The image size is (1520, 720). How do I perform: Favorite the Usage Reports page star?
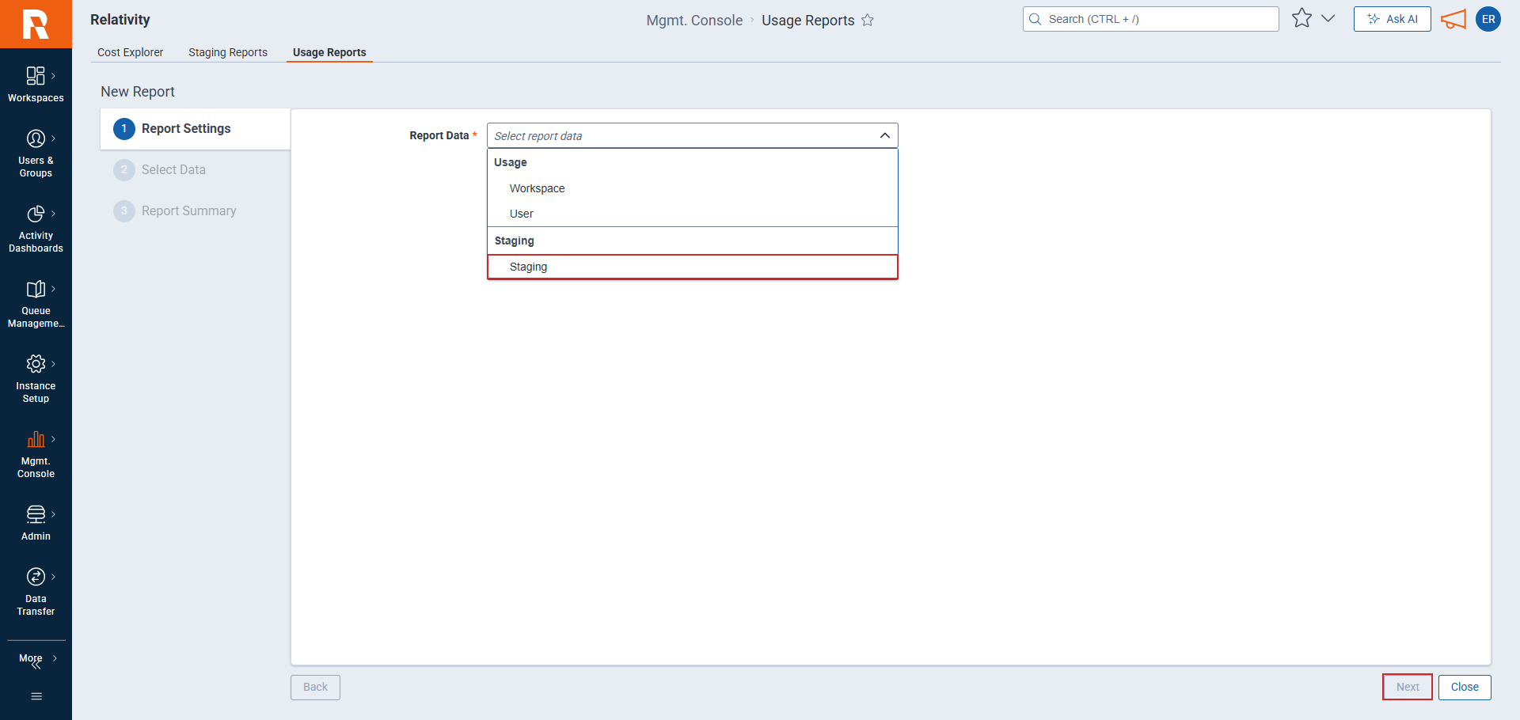coord(868,21)
